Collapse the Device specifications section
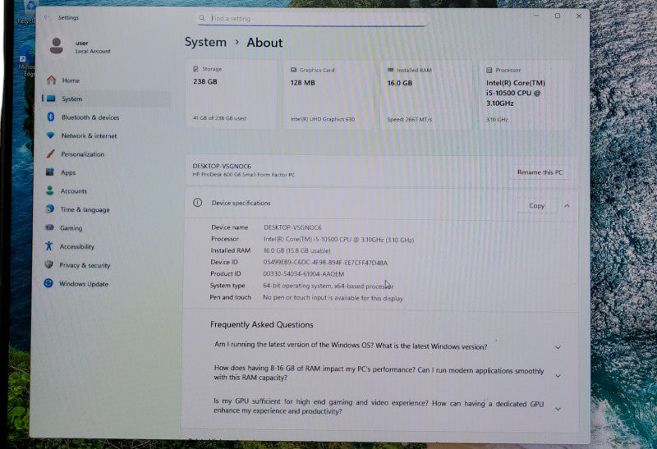 point(567,206)
